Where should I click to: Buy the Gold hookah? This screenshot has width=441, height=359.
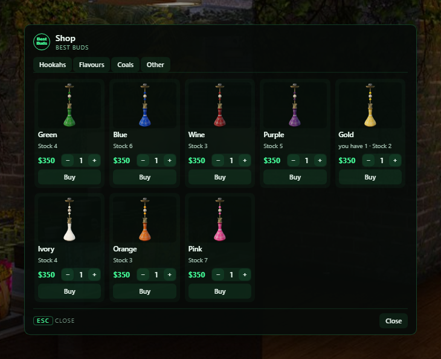click(370, 177)
